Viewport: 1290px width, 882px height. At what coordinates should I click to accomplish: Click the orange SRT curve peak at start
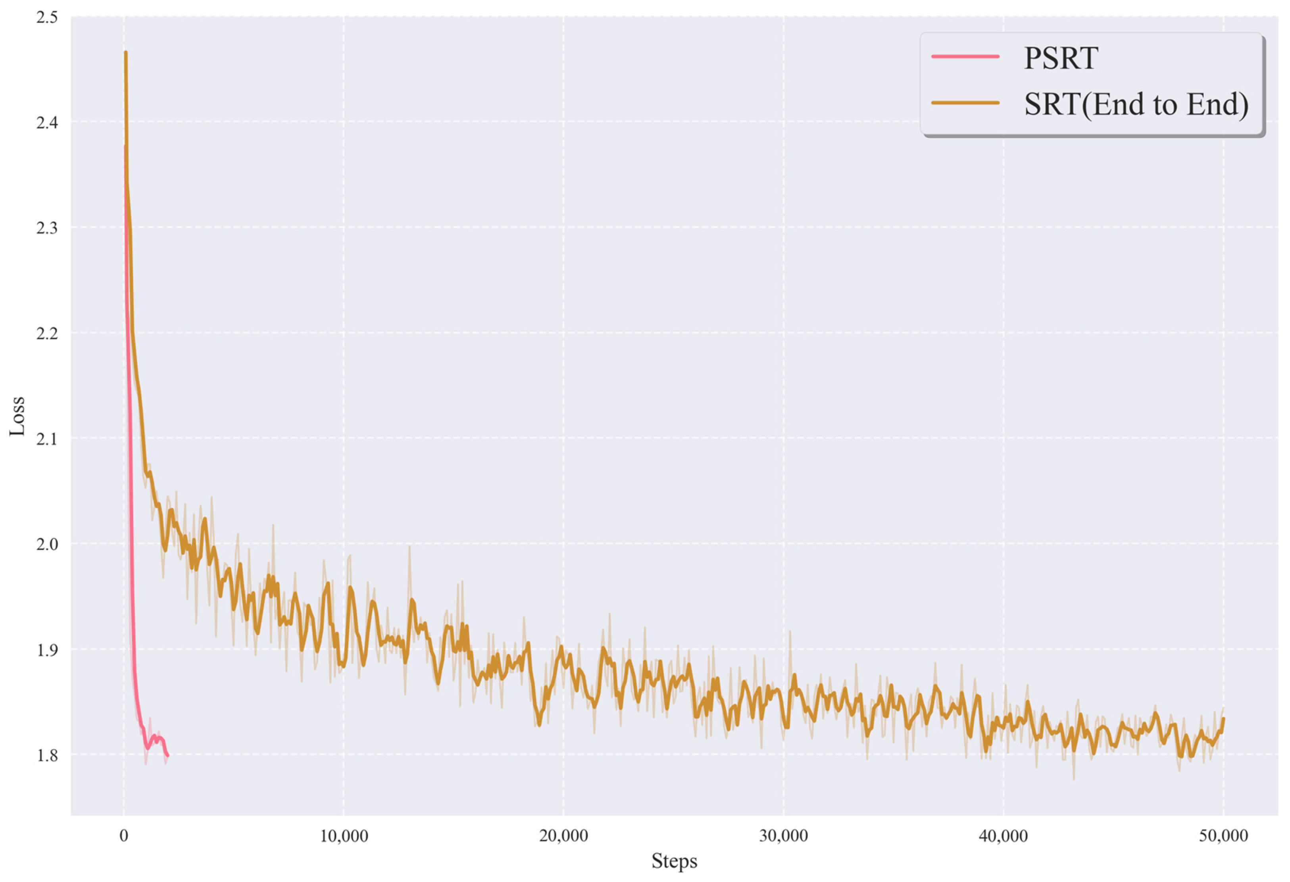point(126,53)
